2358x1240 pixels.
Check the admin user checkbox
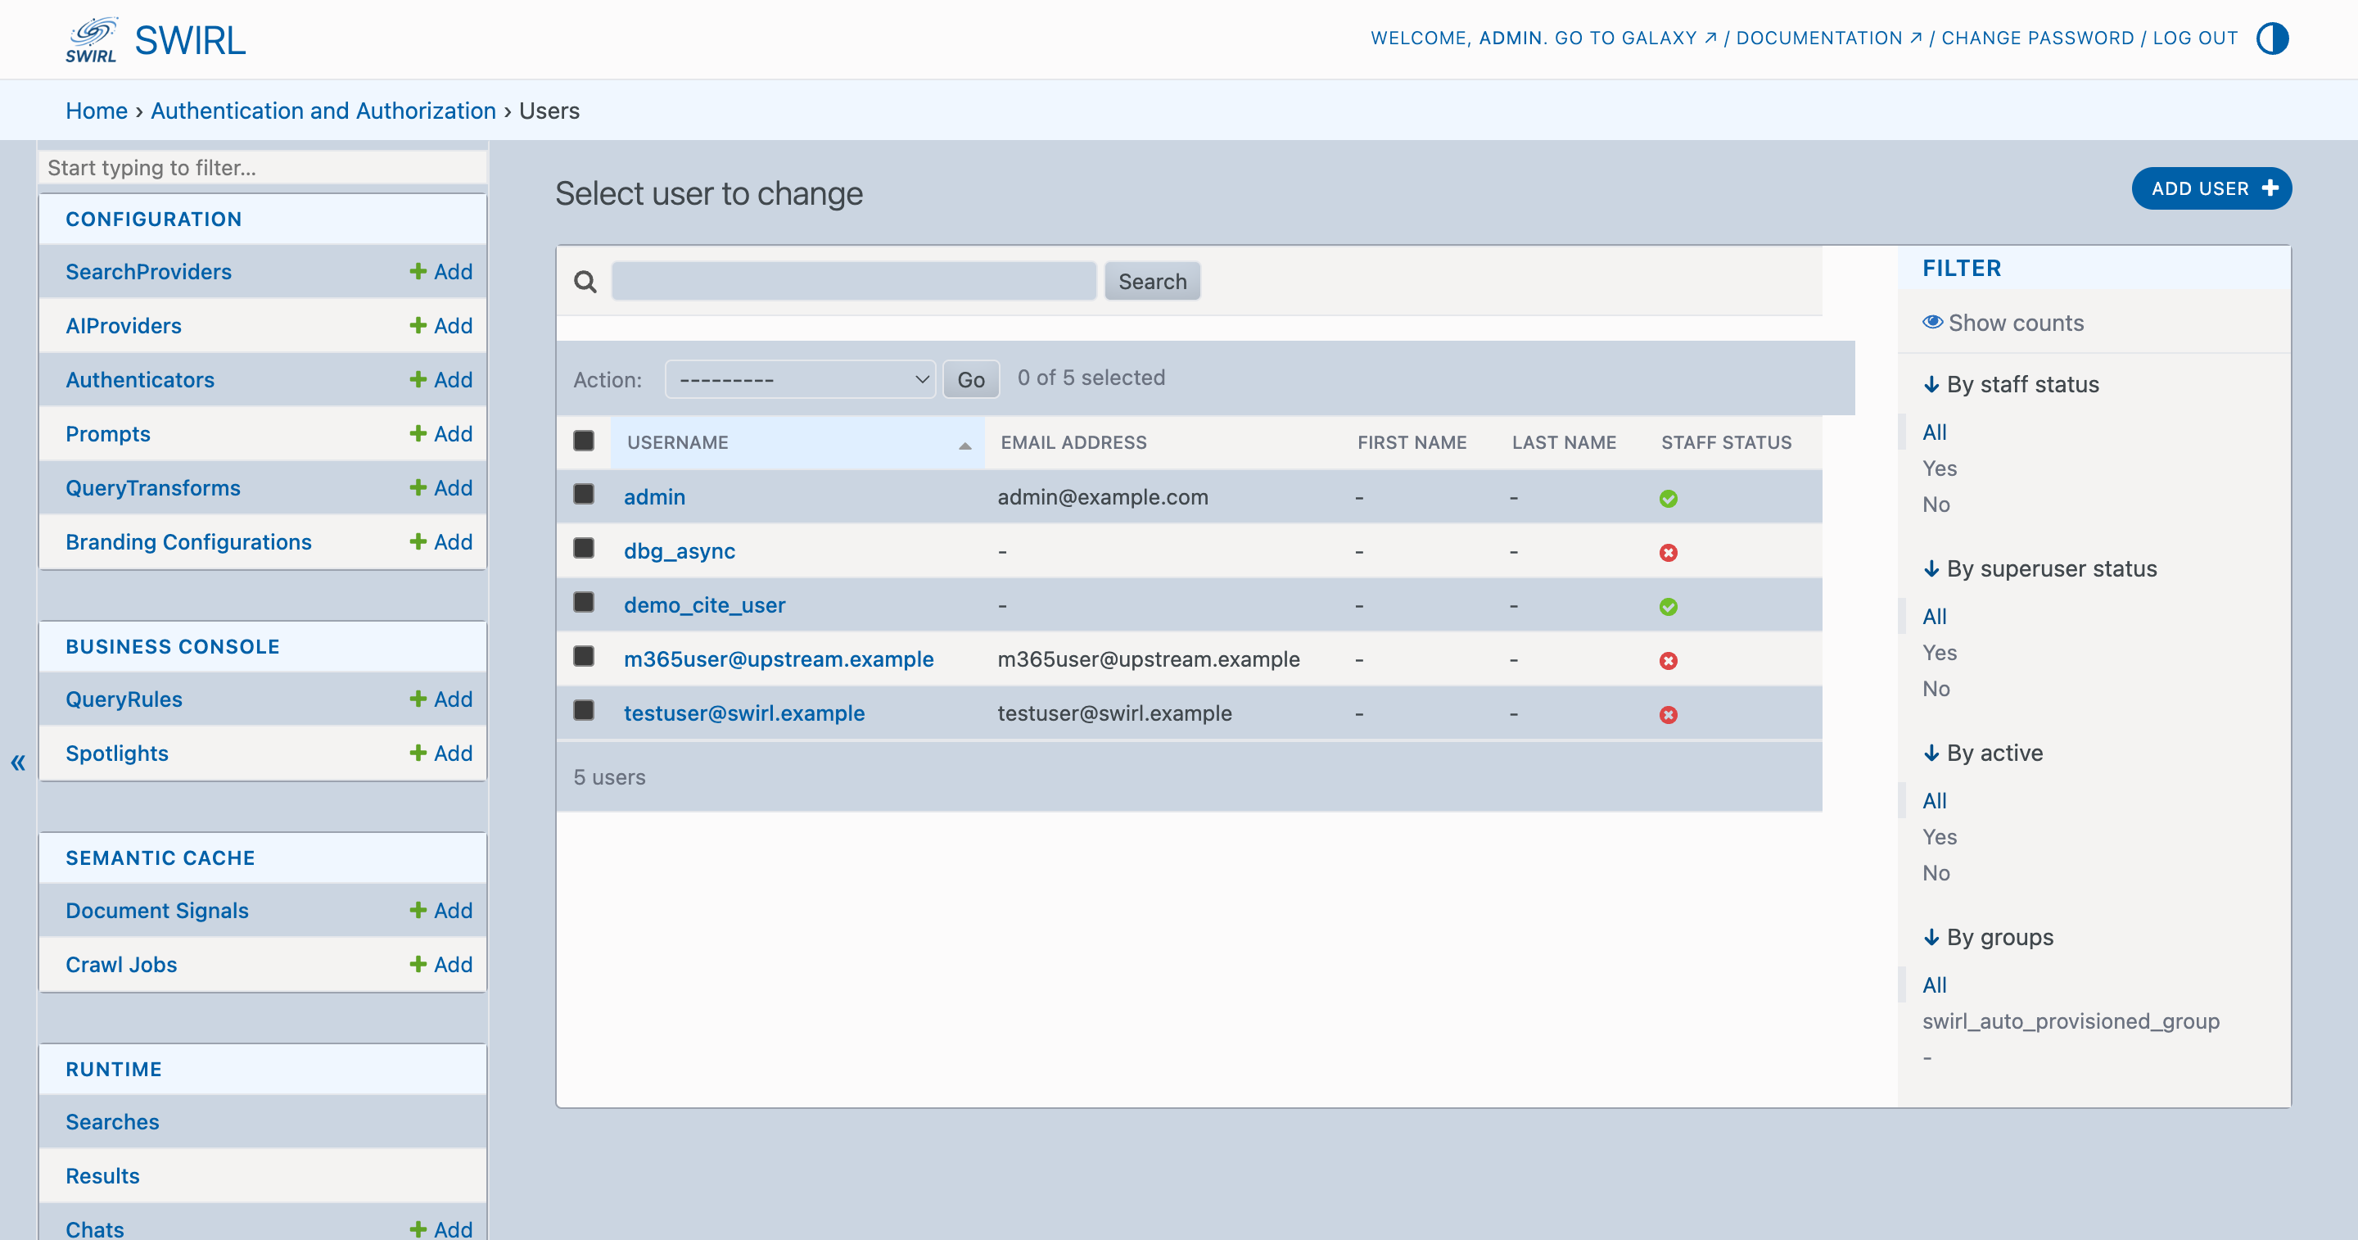583,495
